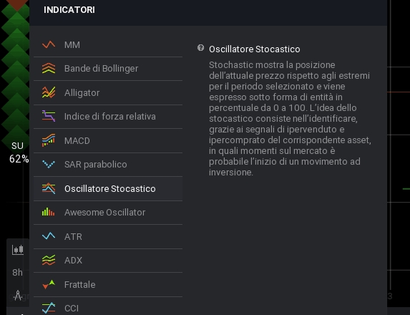The width and height of the screenshot is (410, 315).
Task: Select the Awesome Oscillator bars icon
Action: click(x=49, y=212)
